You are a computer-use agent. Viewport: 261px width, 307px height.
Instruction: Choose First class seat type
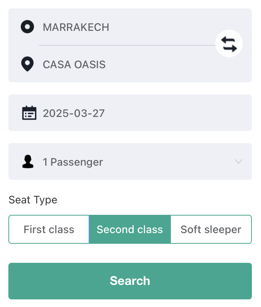click(x=49, y=229)
